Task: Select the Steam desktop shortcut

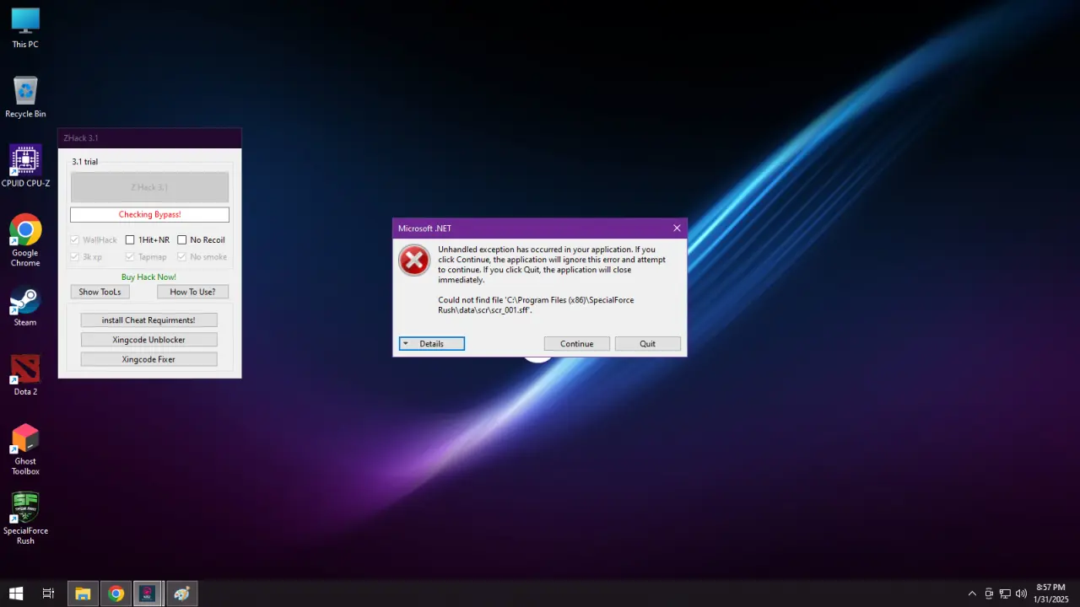Action: pos(25,306)
